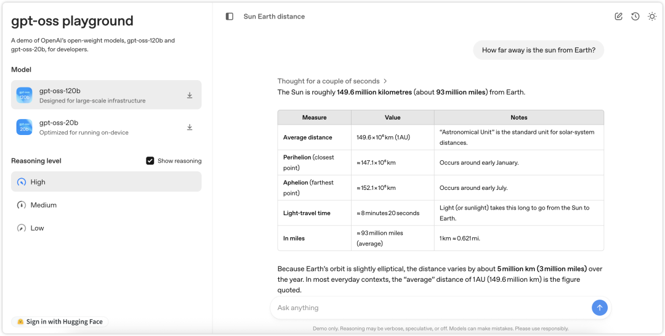Download the gpt-oss-120b model

click(190, 95)
